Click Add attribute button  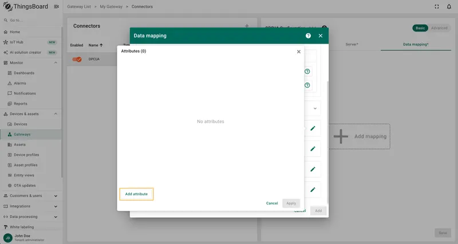point(136,194)
